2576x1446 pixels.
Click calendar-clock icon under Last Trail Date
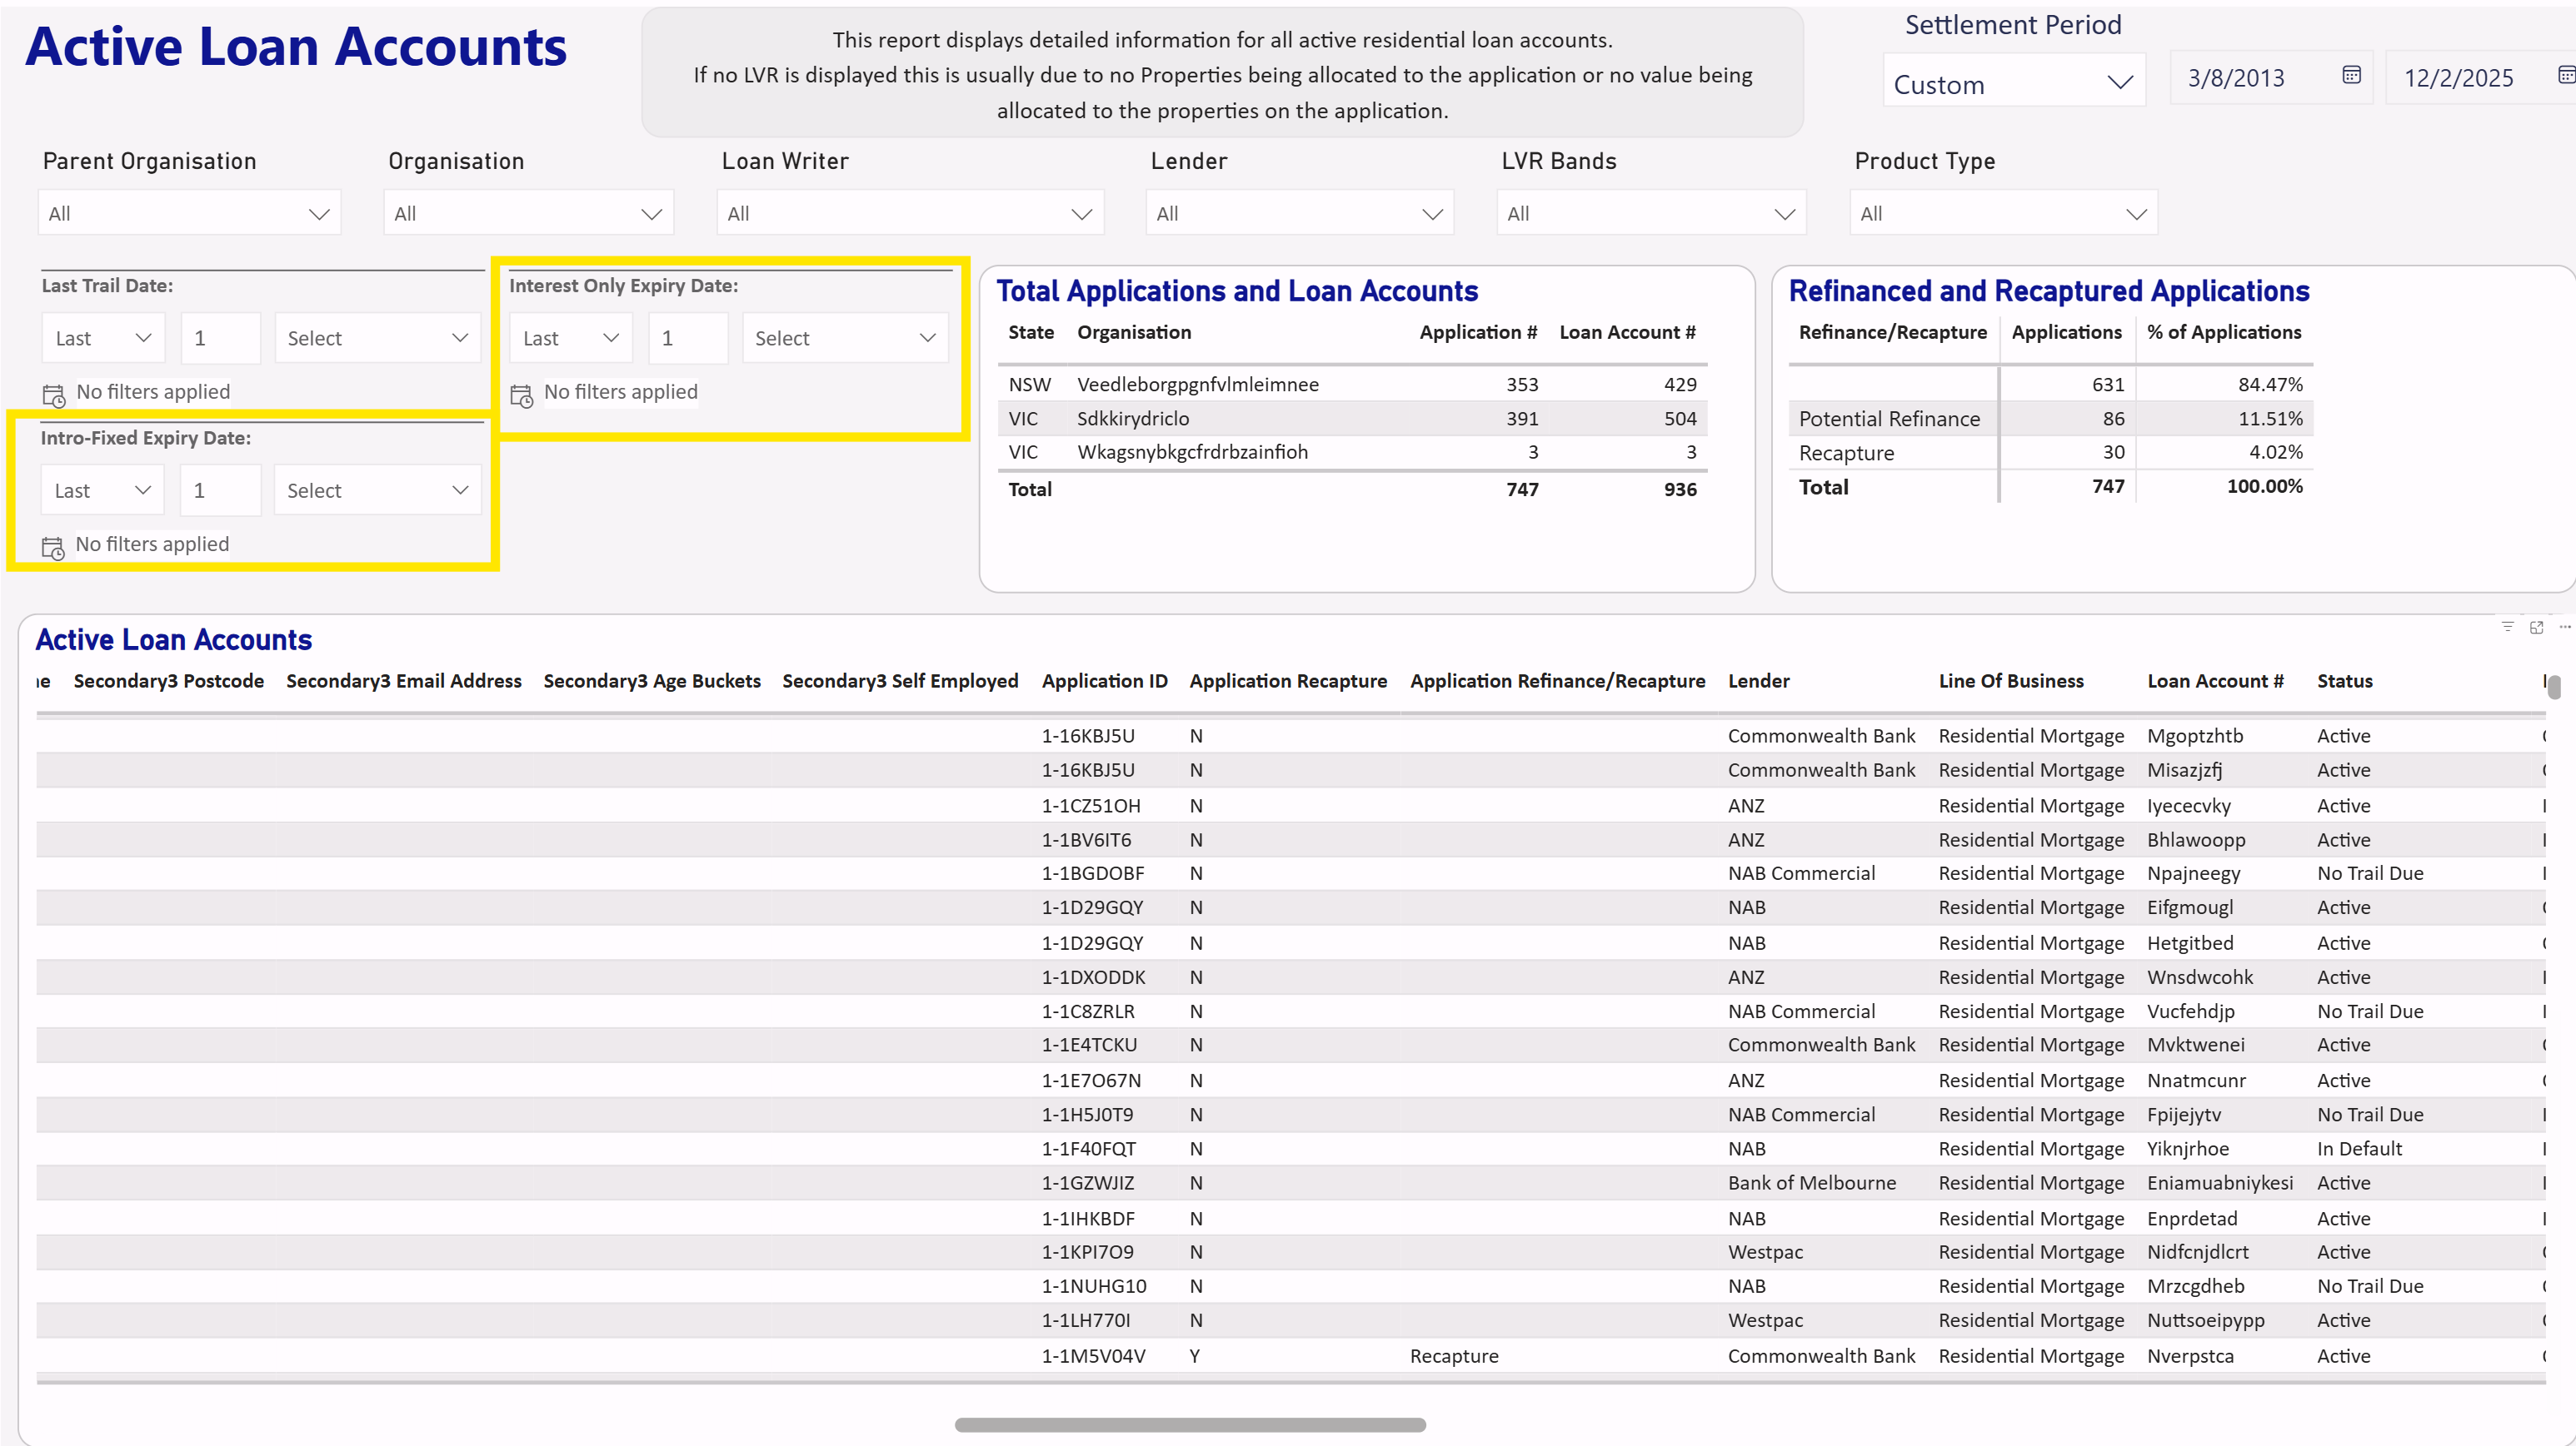54,395
